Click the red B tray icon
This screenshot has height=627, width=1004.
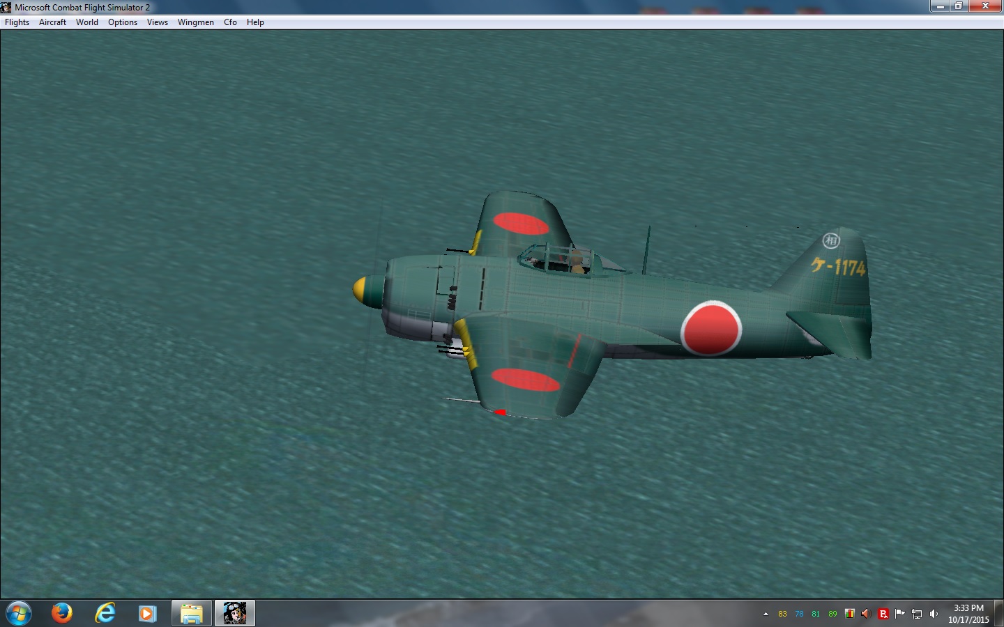pyautogui.click(x=883, y=614)
